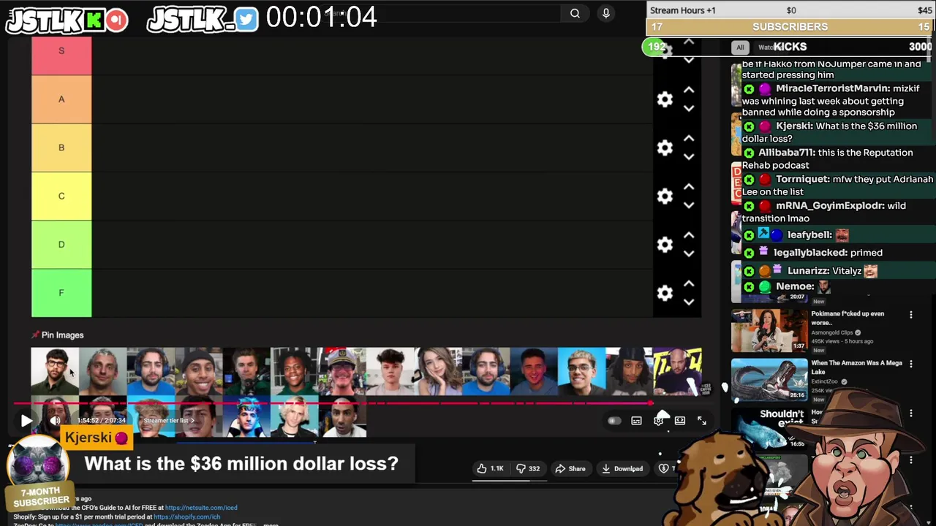The width and height of the screenshot is (936, 526).
Task: Move tier D row up with arrow
Action: (x=688, y=235)
